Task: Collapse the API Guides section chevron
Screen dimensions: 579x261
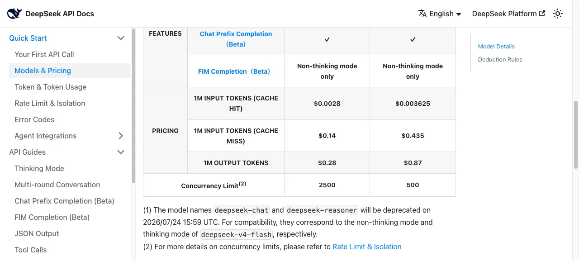Action: point(121,152)
